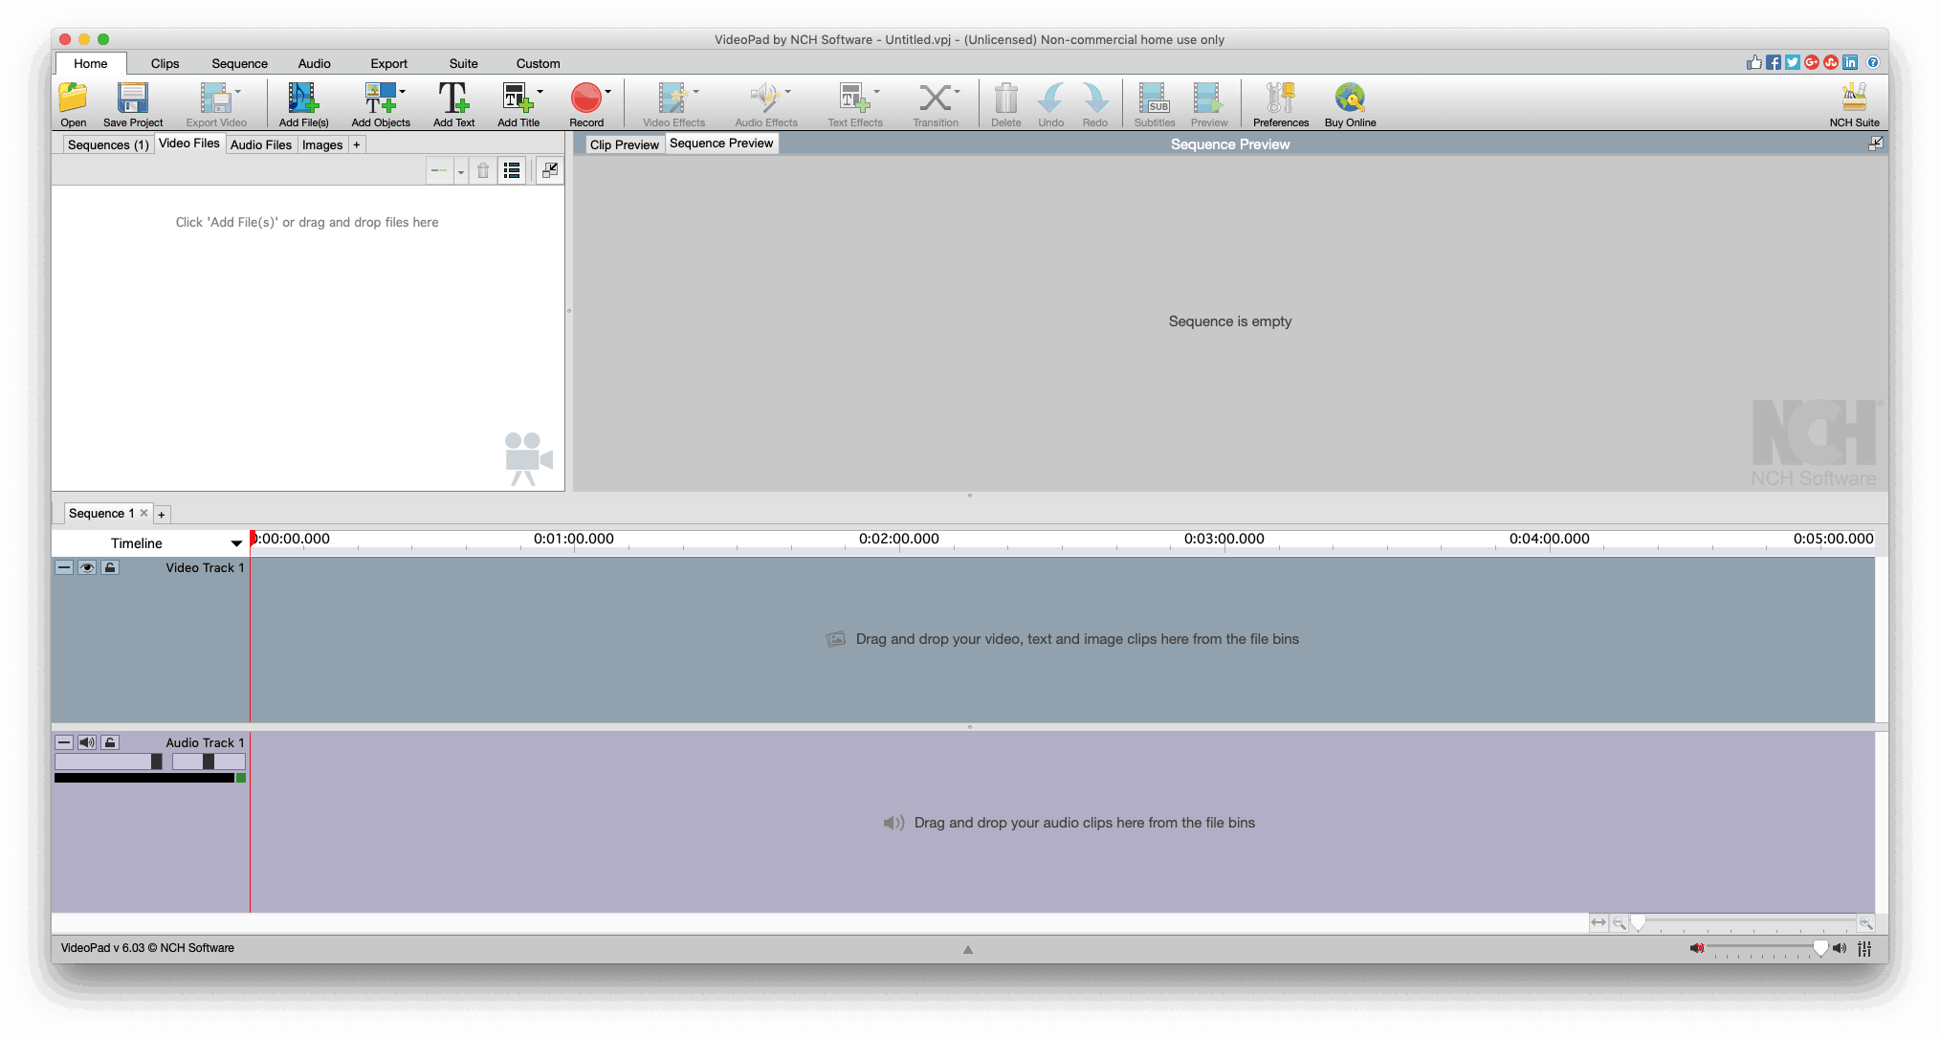Viewport: 1940px width, 1038px height.
Task: Zoom in the timeline with plus magnifier
Action: pos(1865,923)
